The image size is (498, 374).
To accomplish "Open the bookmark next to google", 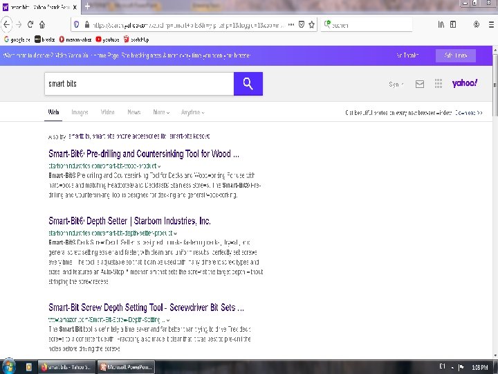I will (45, 39).
